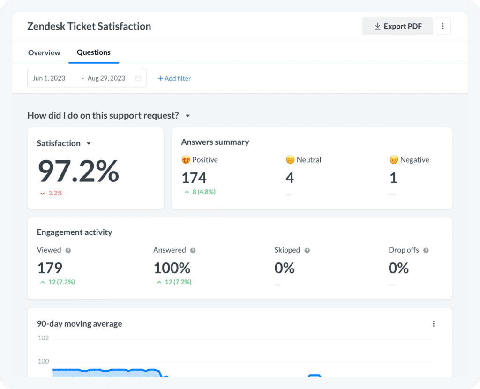Click the help icon next to Skipped
The width and height of the screenshot is (480, 389).
coord(307,250)
